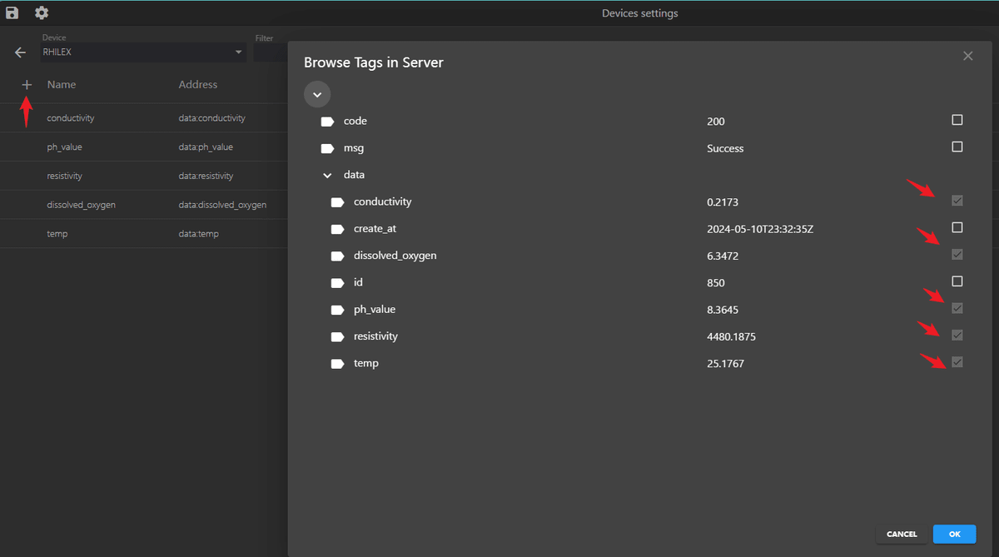The image size is (999, 557).
Task: Click the tag icon beside code
Action: tap(327, 122)
